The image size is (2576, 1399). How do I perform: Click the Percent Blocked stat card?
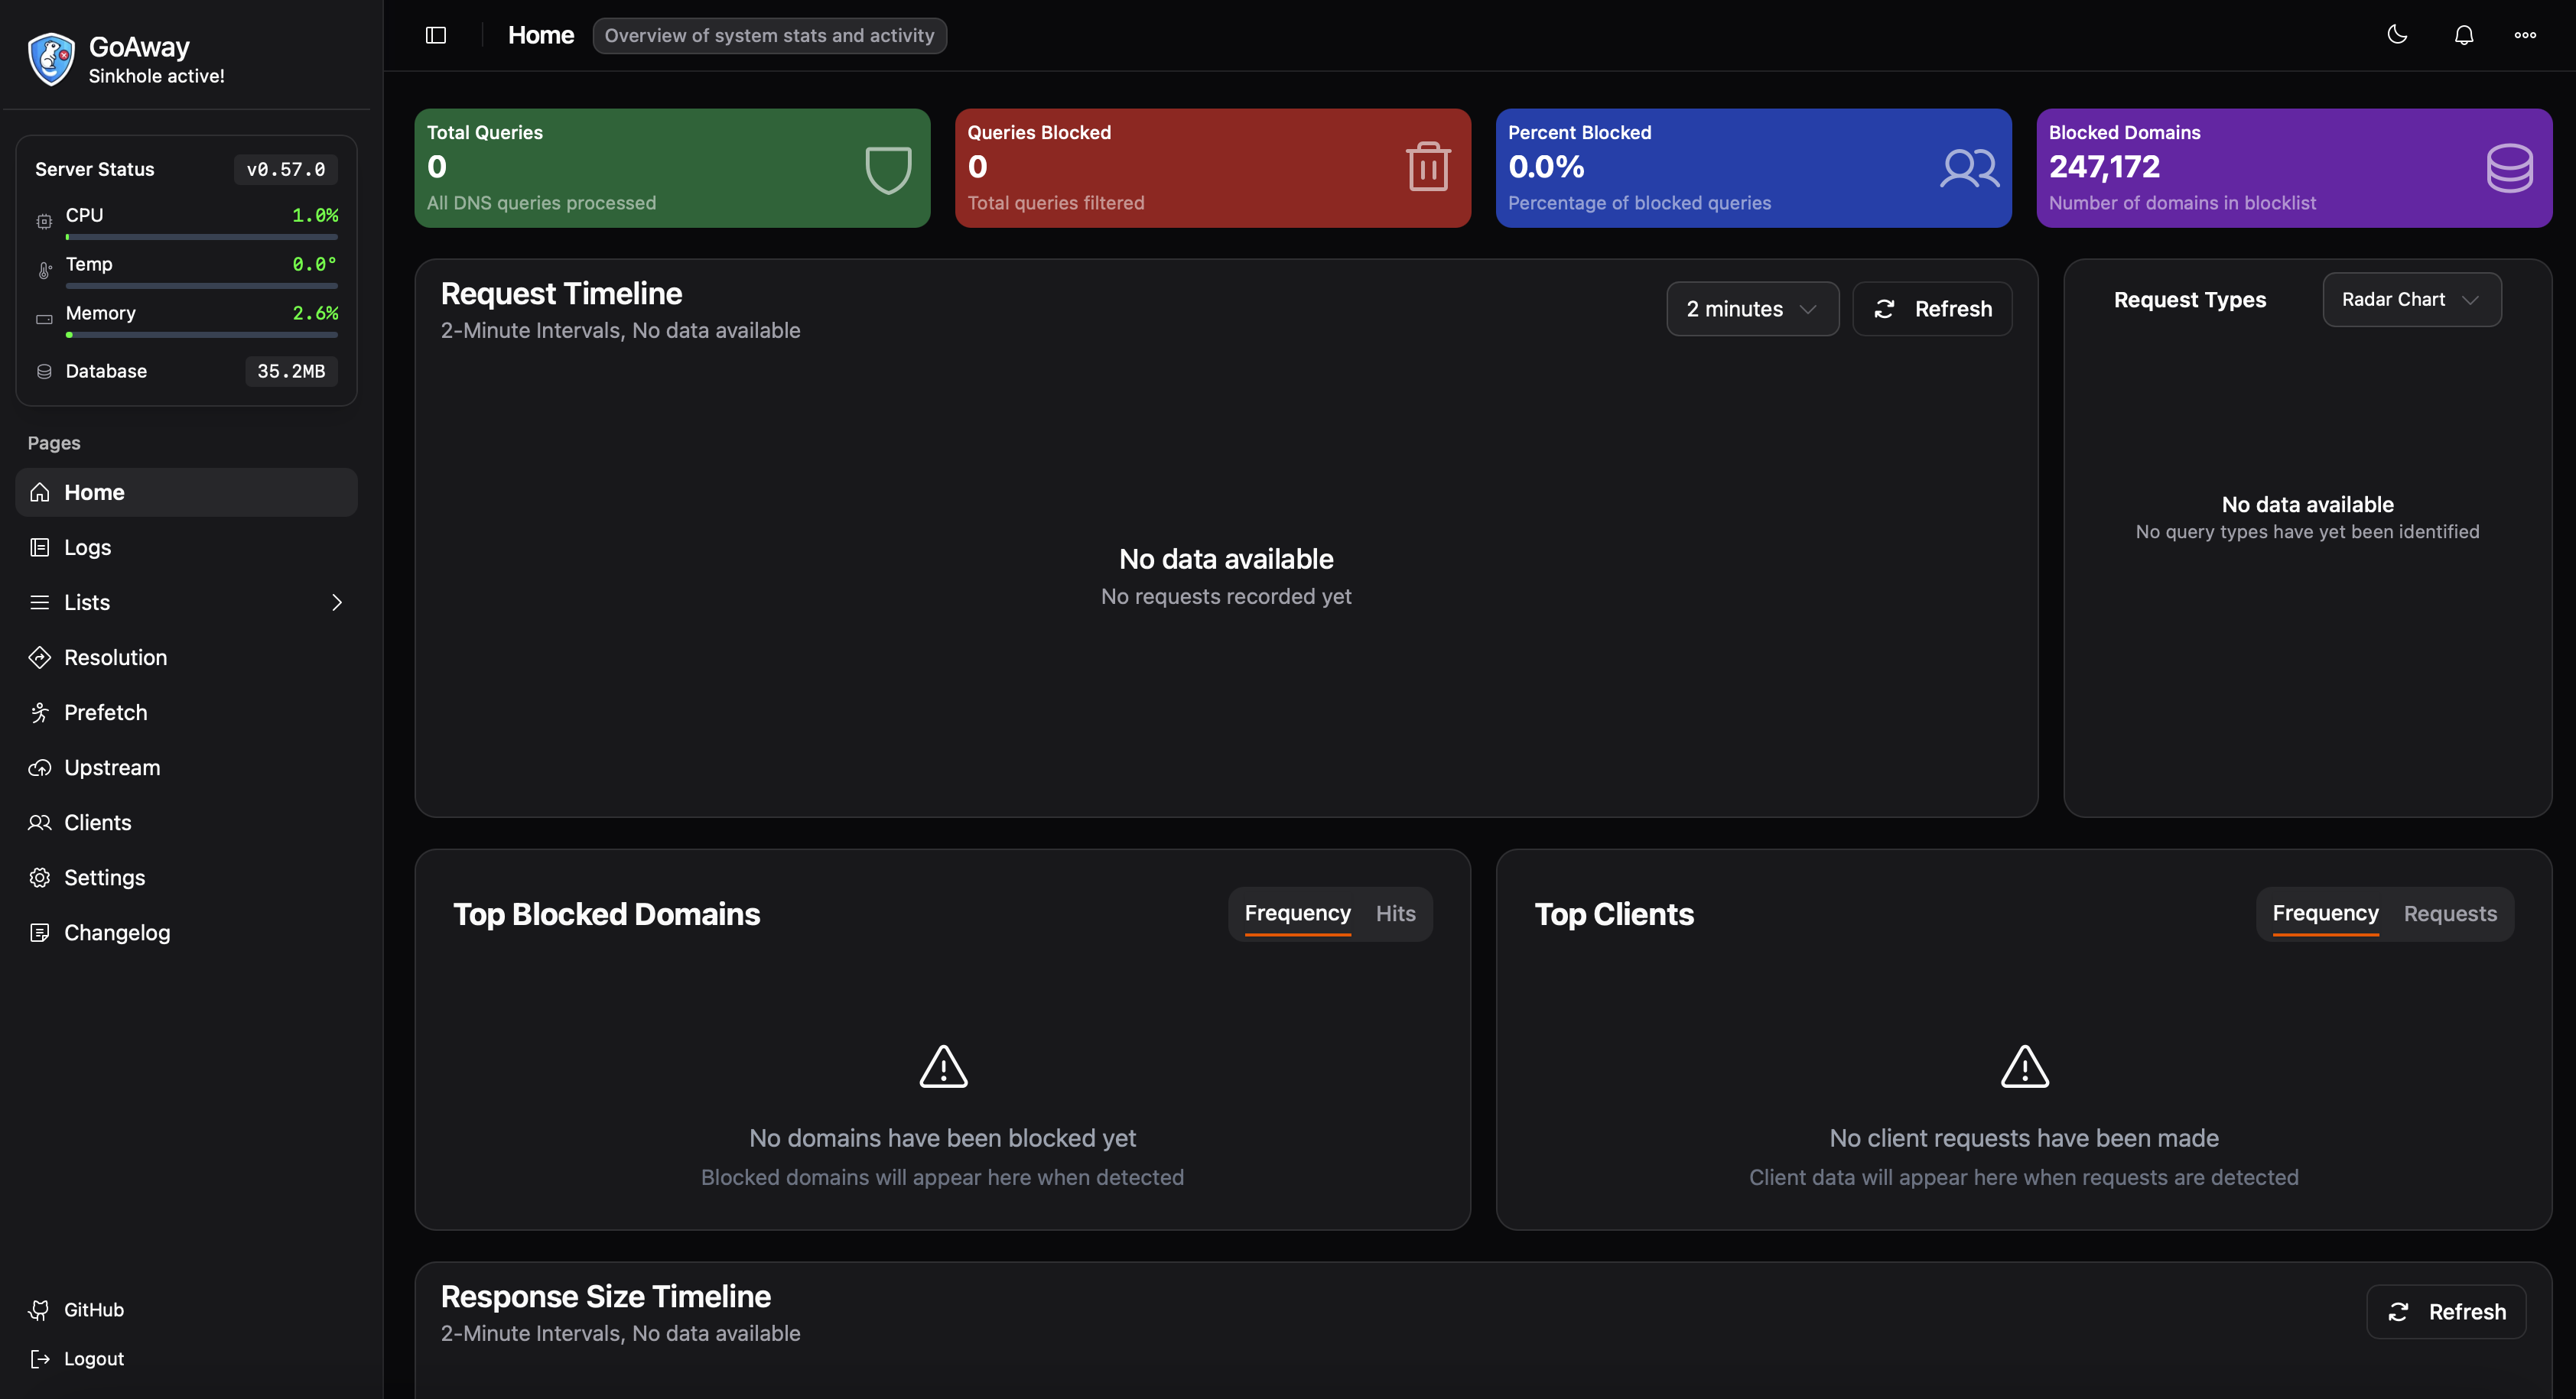[1753, 168]
